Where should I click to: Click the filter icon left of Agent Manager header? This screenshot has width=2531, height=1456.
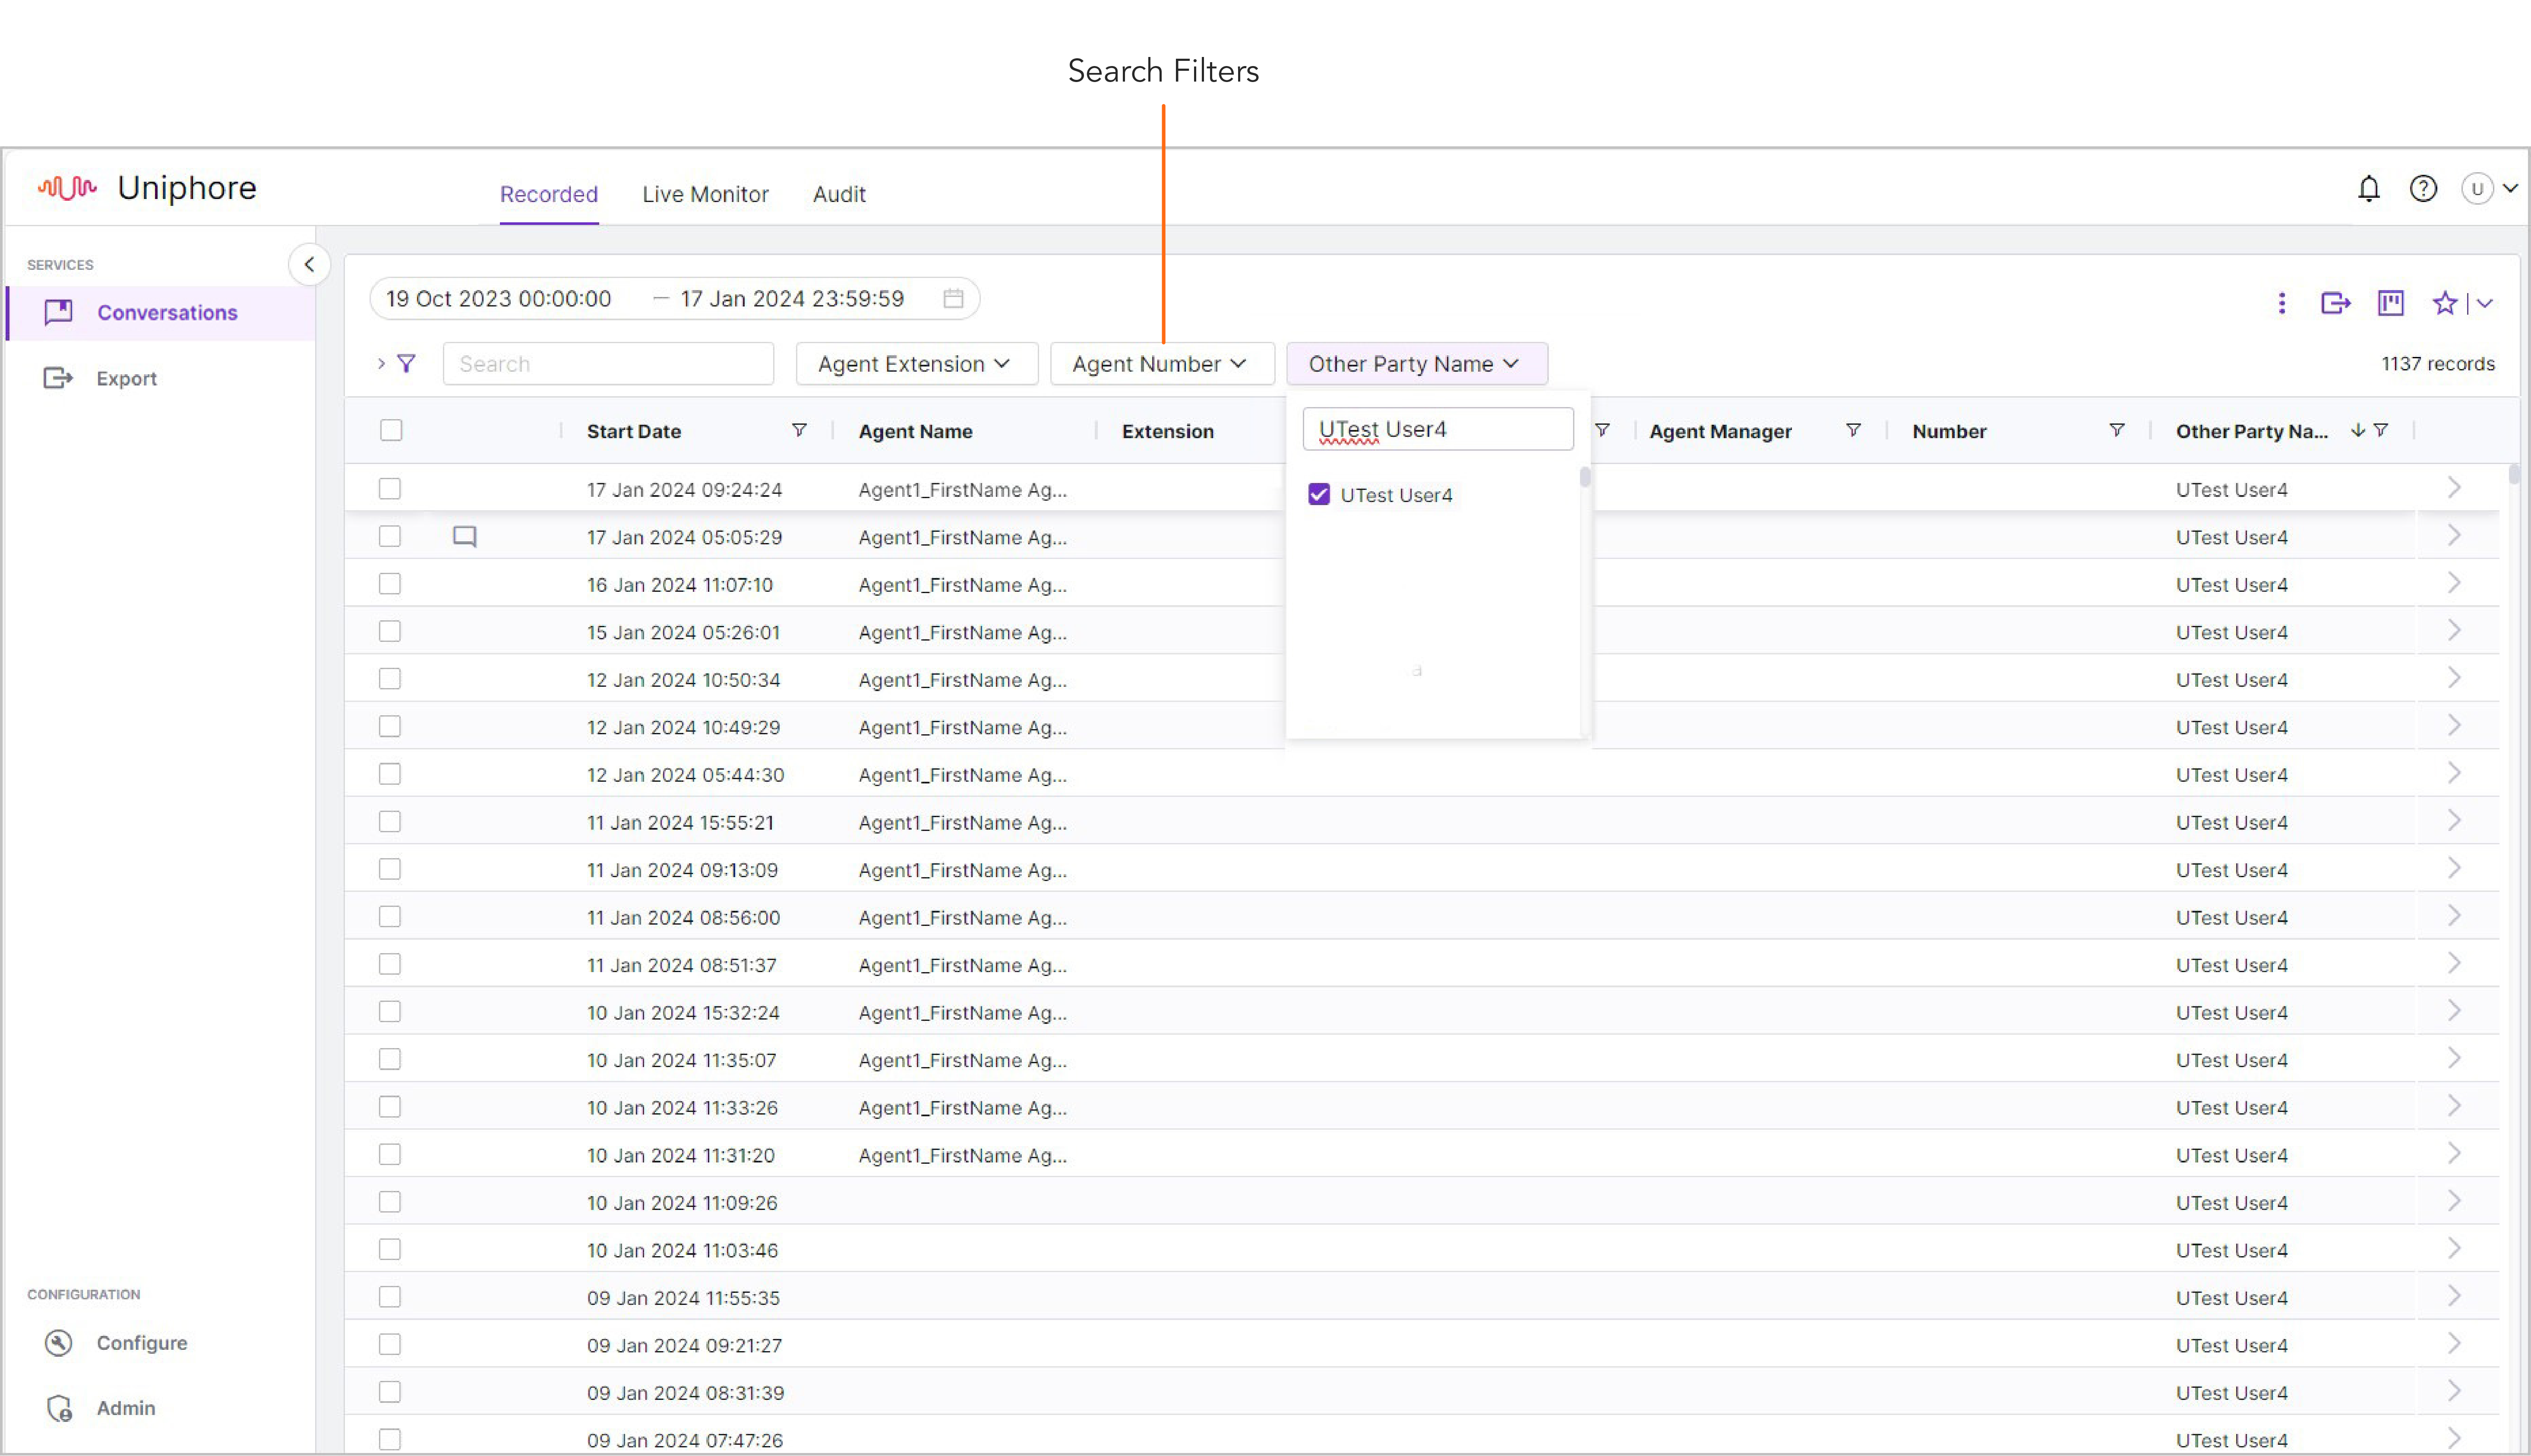tap(1602, 430)
